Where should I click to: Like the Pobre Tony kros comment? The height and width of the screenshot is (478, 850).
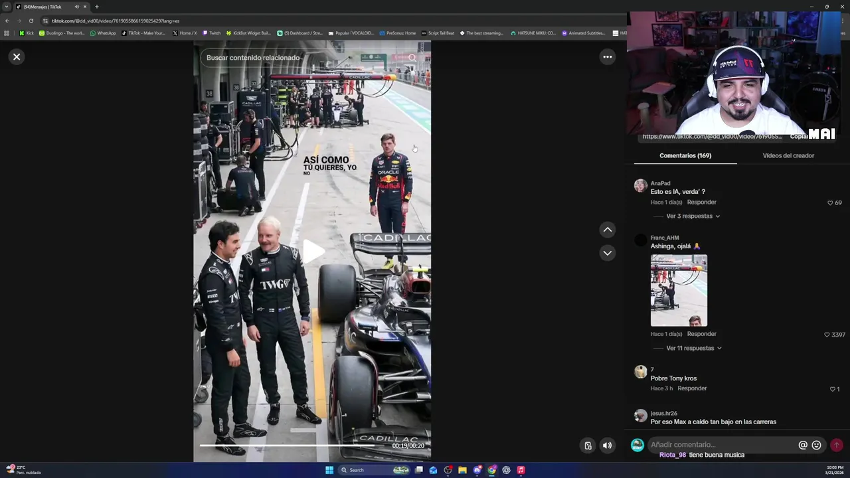pyautogui.click(x=833, y=389)
